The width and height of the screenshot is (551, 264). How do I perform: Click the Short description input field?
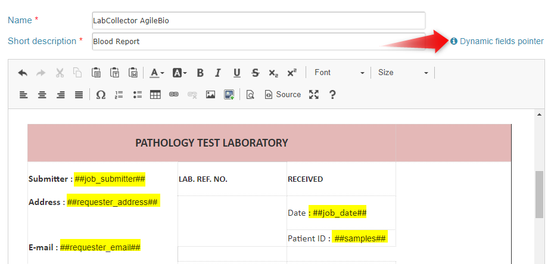pos(259,42)
